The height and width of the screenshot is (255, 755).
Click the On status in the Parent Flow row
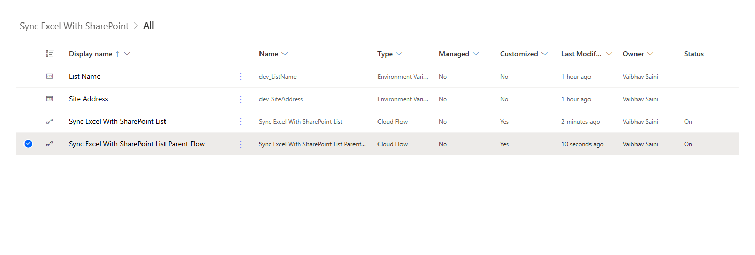[x=688, y=144]
